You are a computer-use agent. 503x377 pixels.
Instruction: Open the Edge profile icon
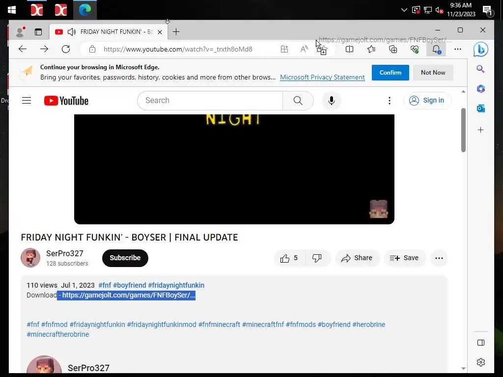click(x=20, y=32)
